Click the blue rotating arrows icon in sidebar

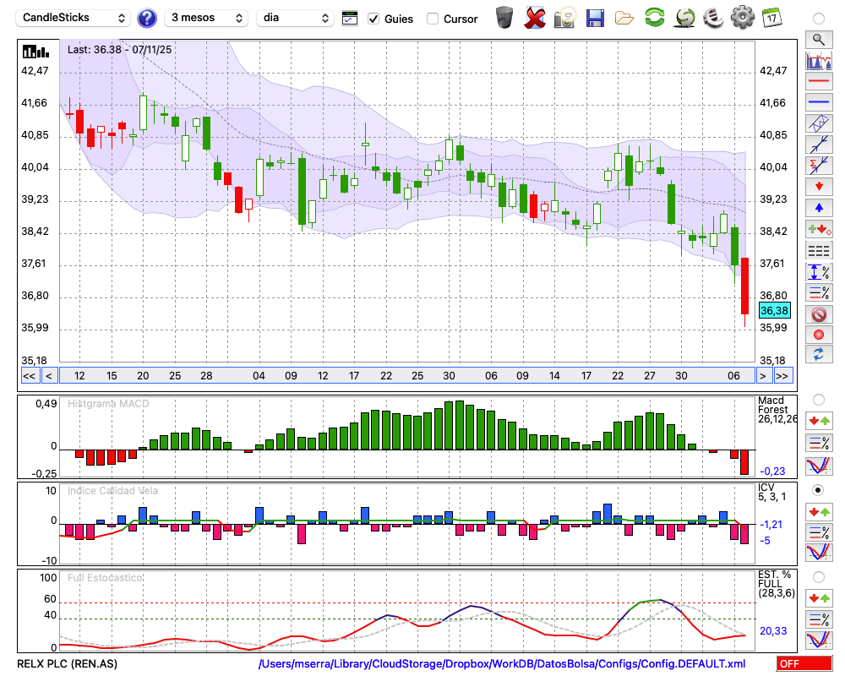pos(819,354)
